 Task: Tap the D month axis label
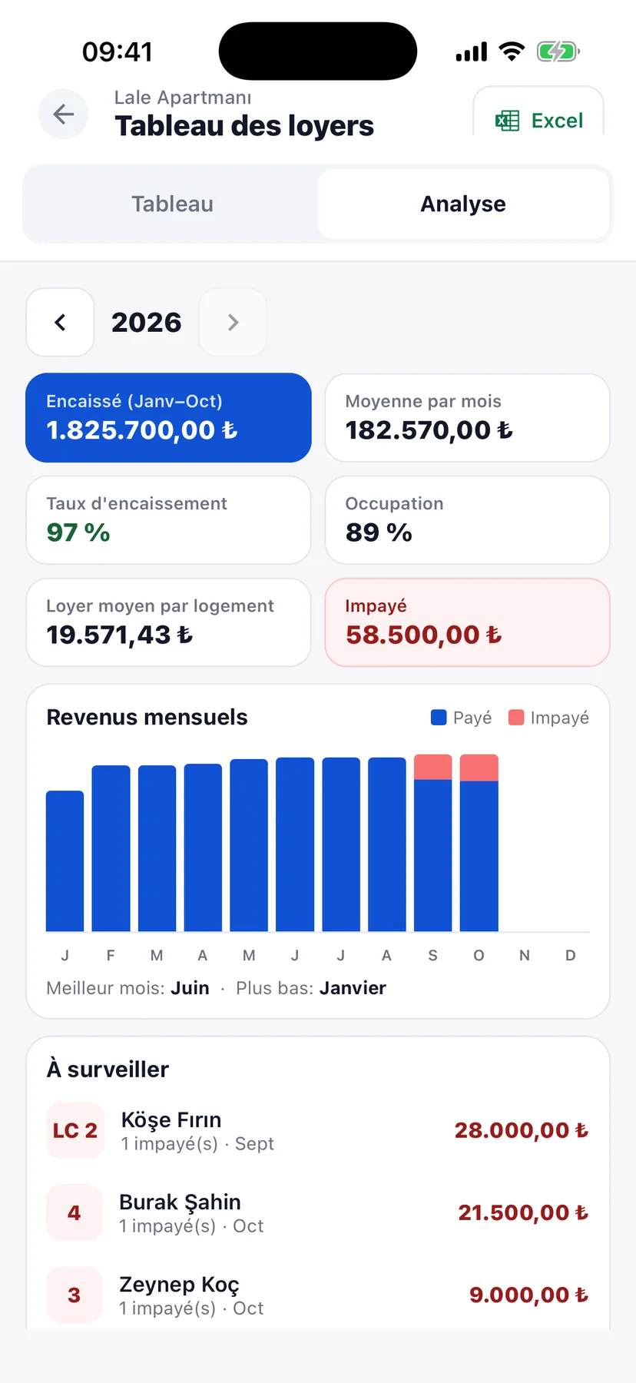pyautogui.click(x=571, y=955)
